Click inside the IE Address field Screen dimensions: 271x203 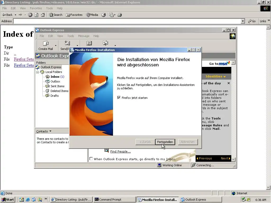tap(127, 21)
